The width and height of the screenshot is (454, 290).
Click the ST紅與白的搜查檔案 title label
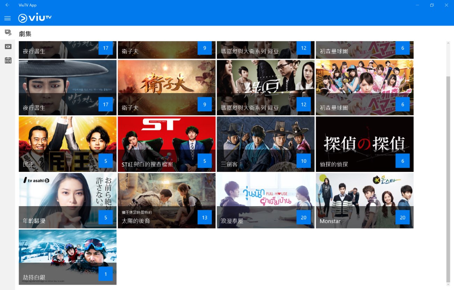click(x=147, y=164)
